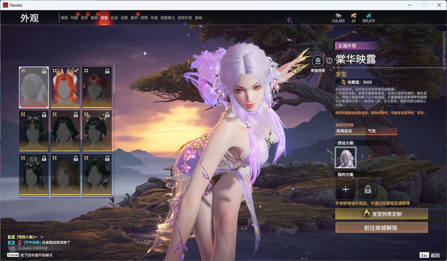This screenshot has width=447, height=261.
Task: Open the 挂饰 tab
Action: pos(84,18)
